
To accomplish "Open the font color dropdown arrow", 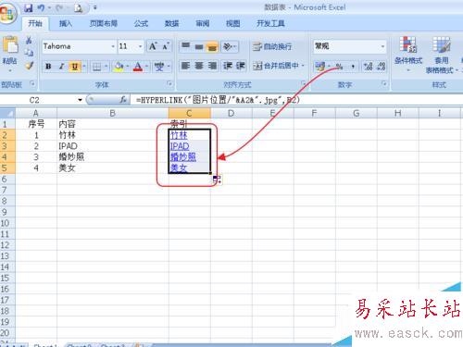I will click(146, 67).
